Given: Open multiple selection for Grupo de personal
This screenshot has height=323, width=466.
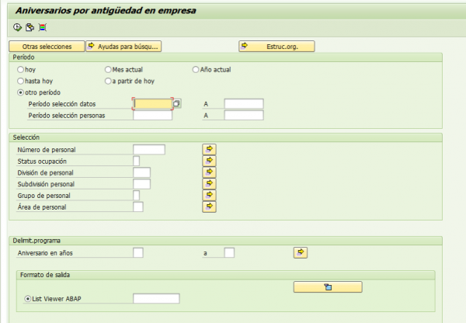Looking at the screenshot, I should [209, 196].
